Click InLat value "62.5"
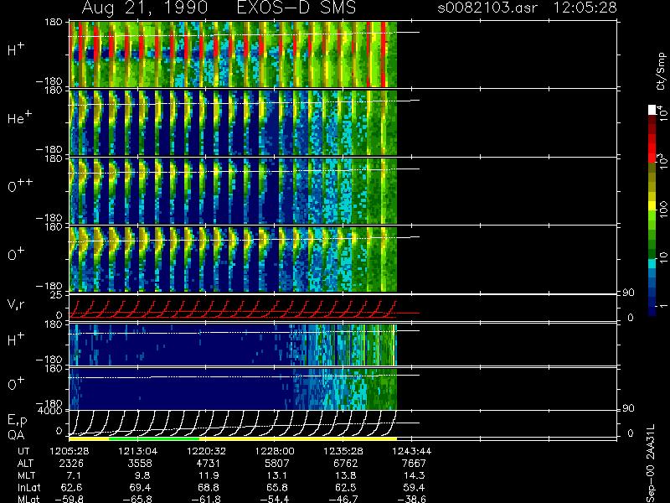The width and height of the screenshot is (670, 503). pyautogui.click(x=345, y=487)
